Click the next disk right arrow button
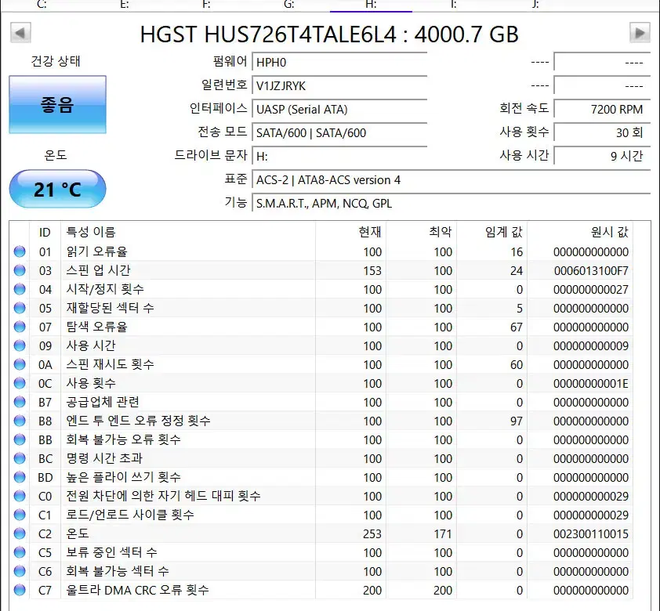Viewport: 660px width, 611px height. (640, 33)
